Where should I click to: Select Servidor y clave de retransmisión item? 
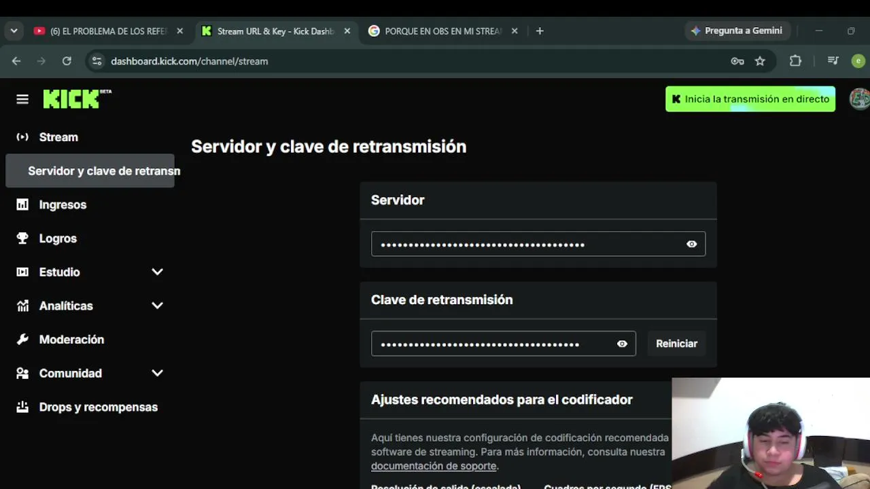point(90,171)
